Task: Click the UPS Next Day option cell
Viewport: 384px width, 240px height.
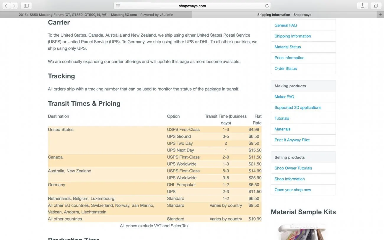Action: [x=180, y=150]
